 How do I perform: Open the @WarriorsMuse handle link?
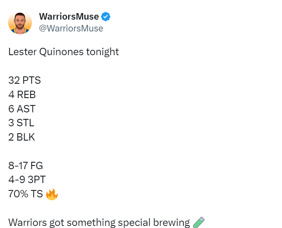click(x=71, y=28)
